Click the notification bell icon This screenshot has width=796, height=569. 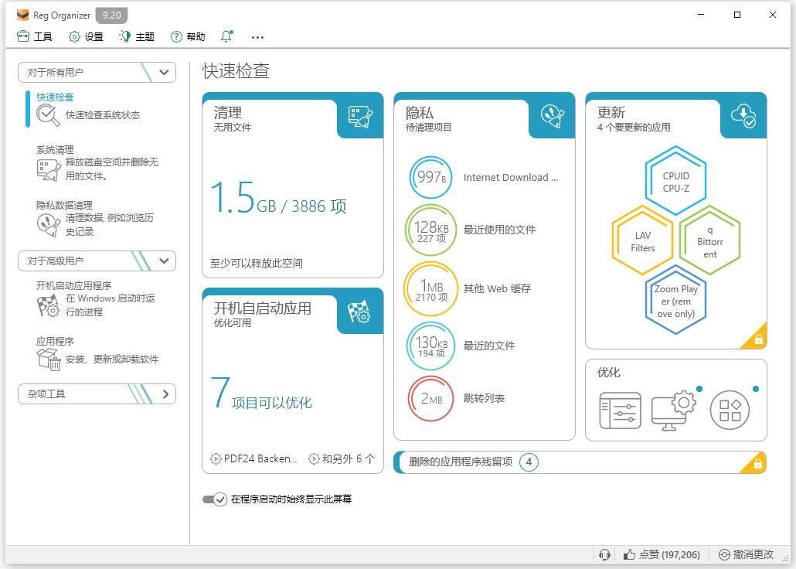226,36
